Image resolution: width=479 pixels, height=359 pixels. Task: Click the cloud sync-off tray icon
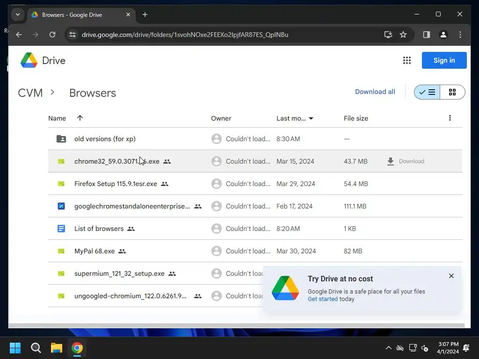(x=400, y=348)
